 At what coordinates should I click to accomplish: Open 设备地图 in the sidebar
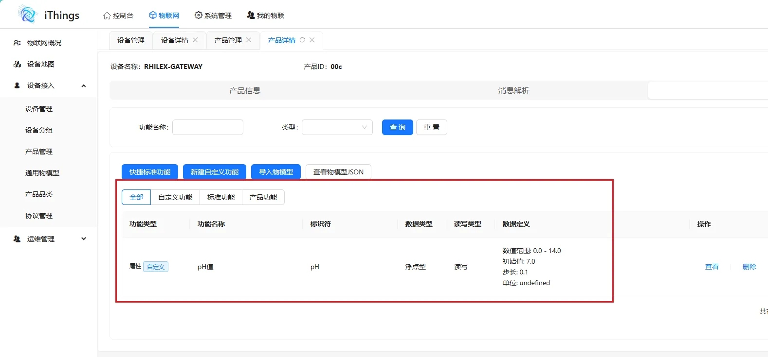pyautogui.click(x=40, y=64)
